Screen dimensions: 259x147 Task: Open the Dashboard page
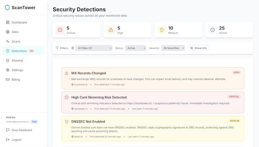tap(19, 22)
